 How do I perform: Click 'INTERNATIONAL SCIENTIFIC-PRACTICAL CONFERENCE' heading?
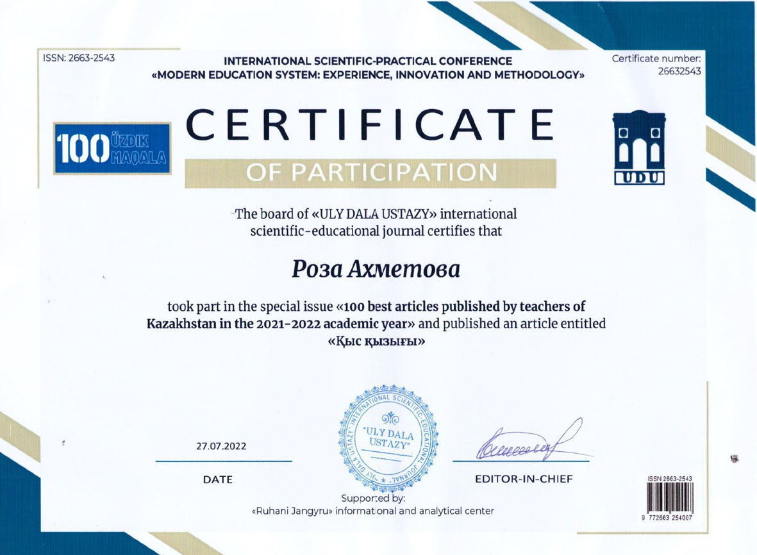coord(368,62)
